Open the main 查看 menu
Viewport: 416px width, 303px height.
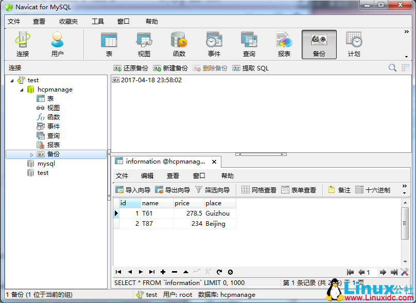(x=39, y=22)
